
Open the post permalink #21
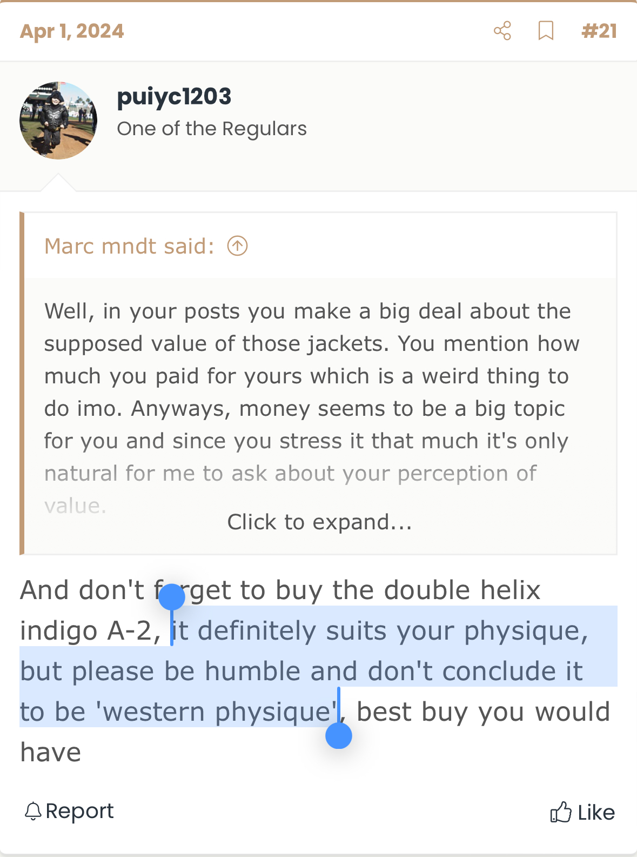[599, 31]
